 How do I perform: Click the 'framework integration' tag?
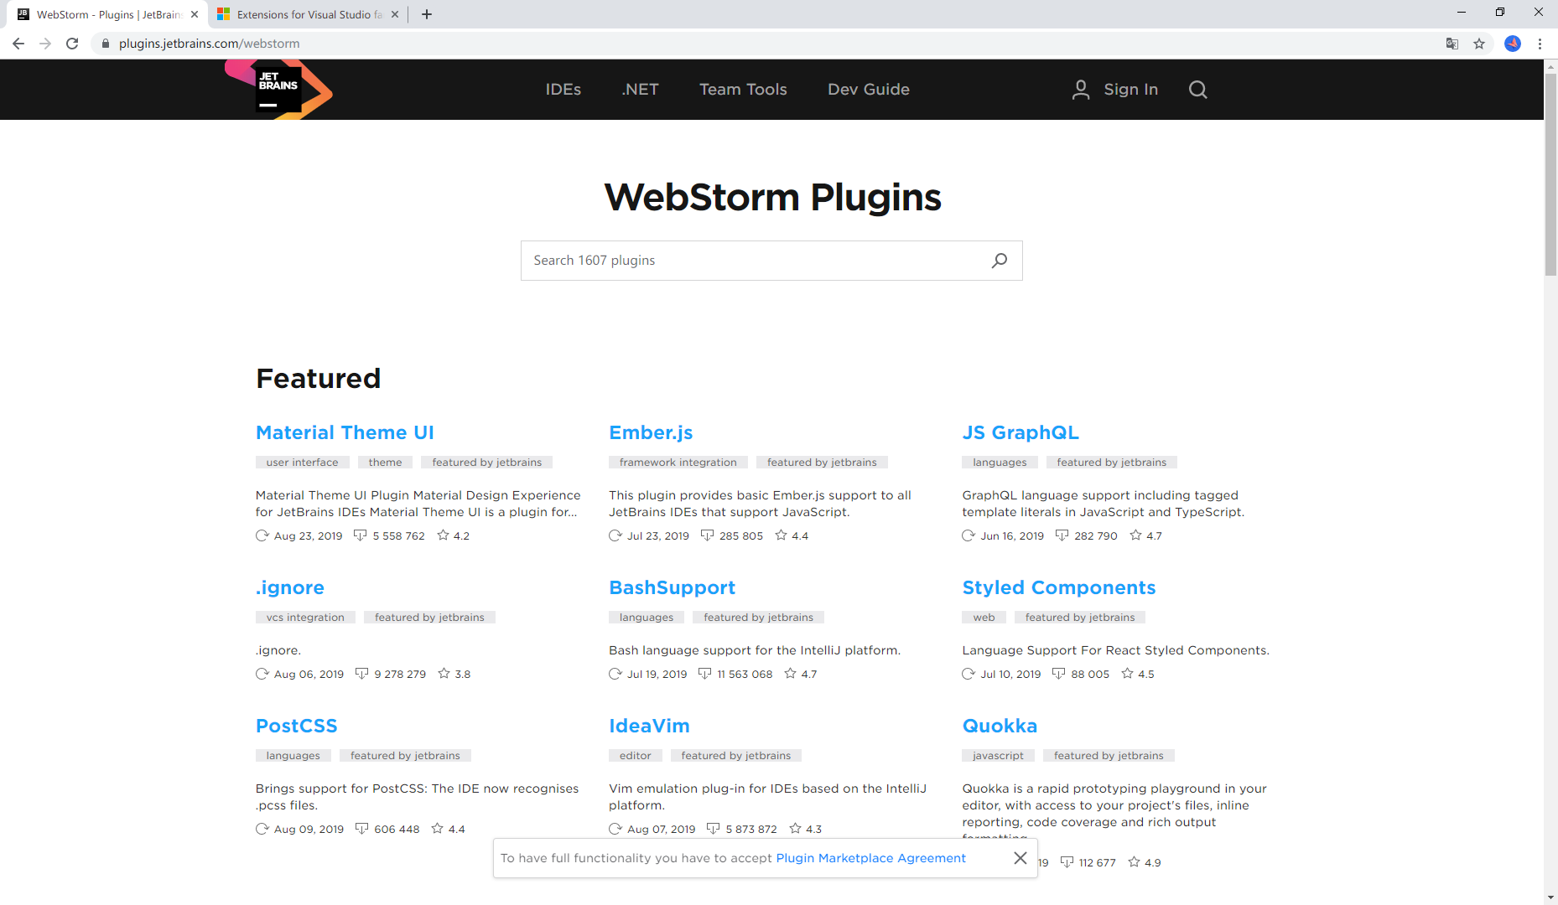tap(678, 463)
